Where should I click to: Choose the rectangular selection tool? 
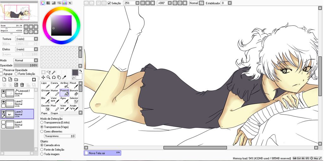point(43,72)
